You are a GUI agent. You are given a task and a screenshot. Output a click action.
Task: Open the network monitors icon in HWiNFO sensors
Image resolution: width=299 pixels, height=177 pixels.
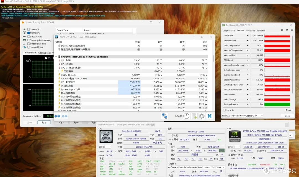coord(164,116)
